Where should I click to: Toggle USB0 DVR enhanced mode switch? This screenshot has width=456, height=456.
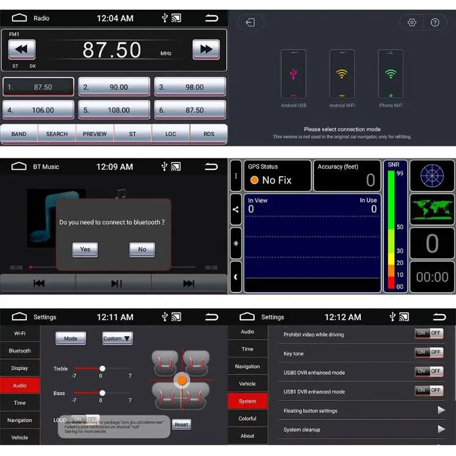pos(429,372)
